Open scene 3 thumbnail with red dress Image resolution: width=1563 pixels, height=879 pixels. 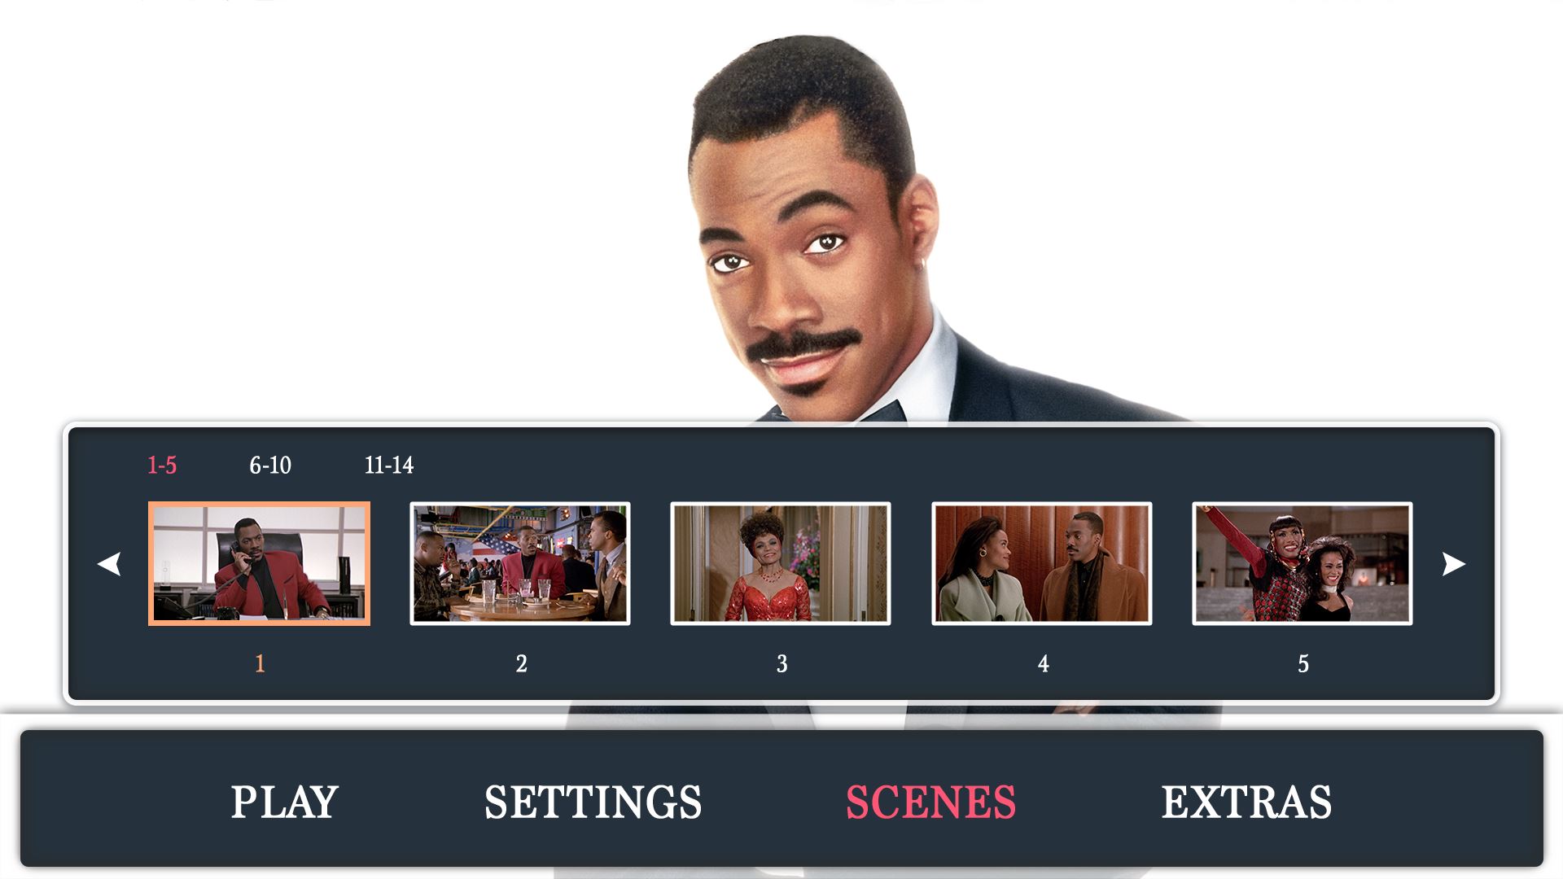pos(781,563)
